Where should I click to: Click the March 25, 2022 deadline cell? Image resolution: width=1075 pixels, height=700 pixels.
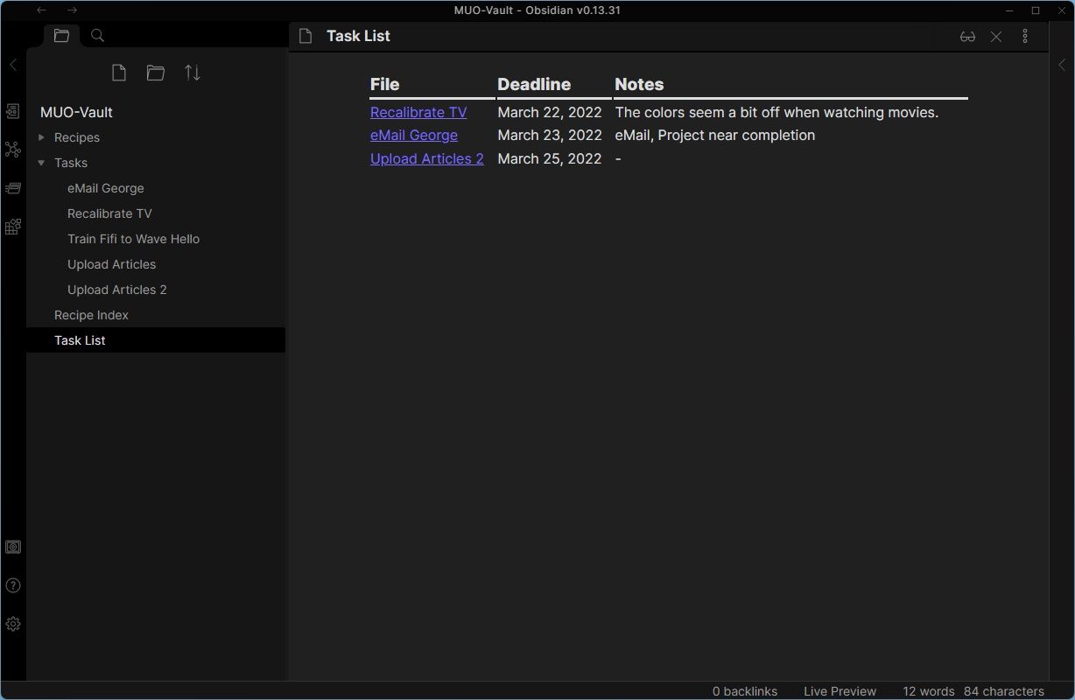[550, 158]
